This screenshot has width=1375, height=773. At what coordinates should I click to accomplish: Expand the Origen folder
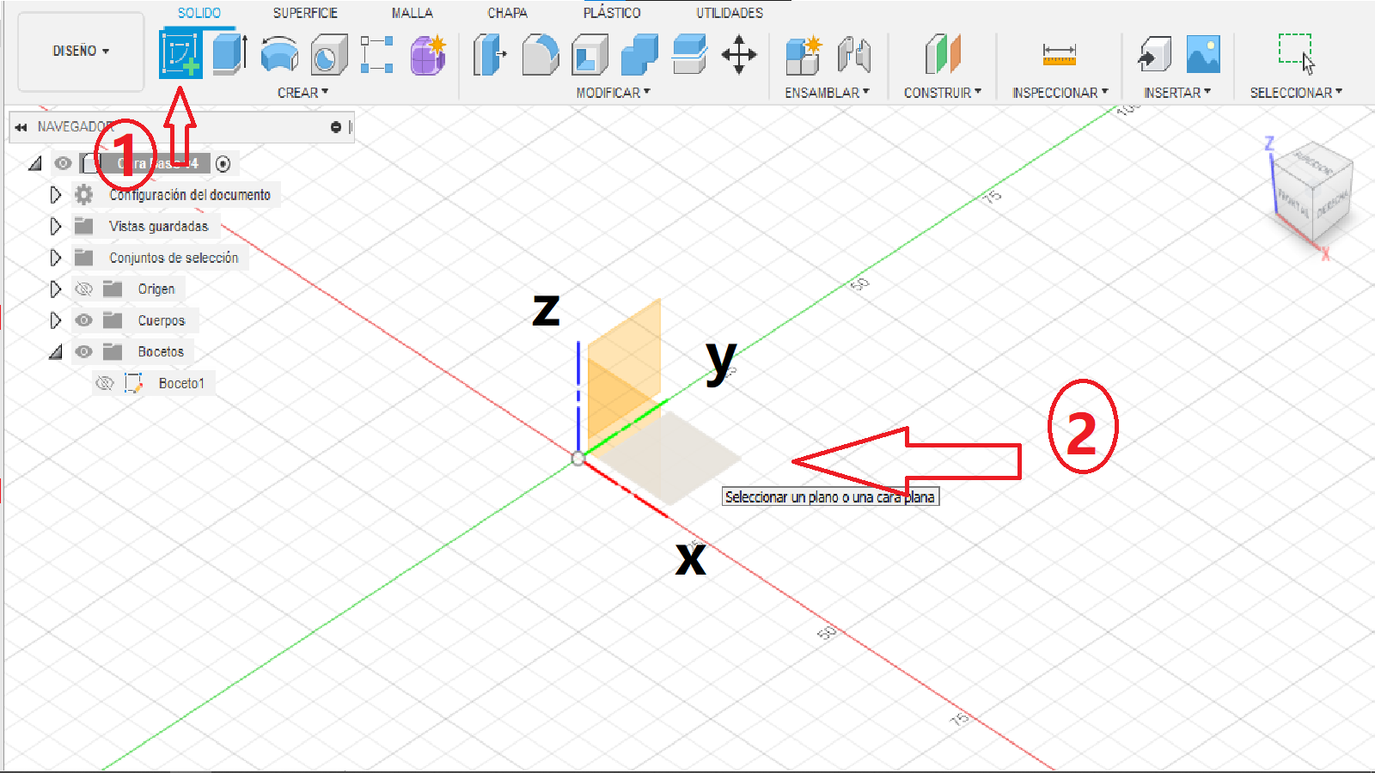pyautogui.click(x=56, y=289)
